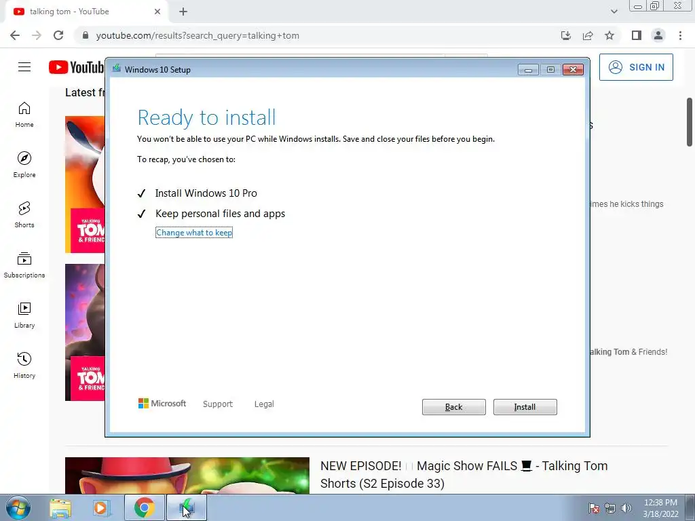Screen dimensions: 695x521
Task: Click the SIGN IN button on YouTube
Action: tap(636, 67)
